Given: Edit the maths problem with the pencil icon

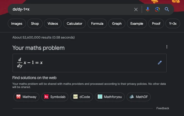Looking at the screenshot, I should click(160, 63).
